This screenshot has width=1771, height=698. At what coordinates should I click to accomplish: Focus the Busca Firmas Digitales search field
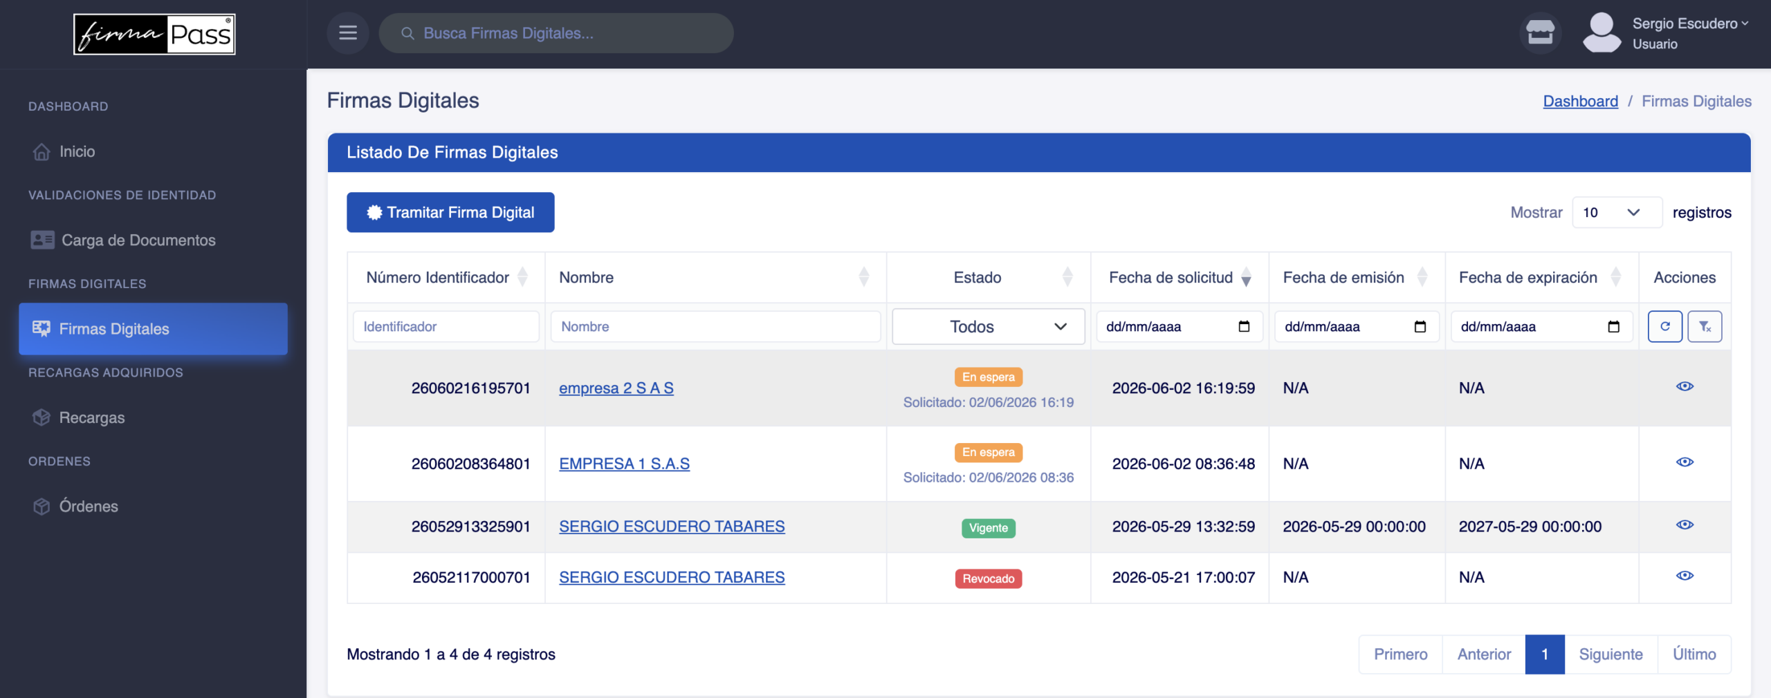click(x=556, y=33)
